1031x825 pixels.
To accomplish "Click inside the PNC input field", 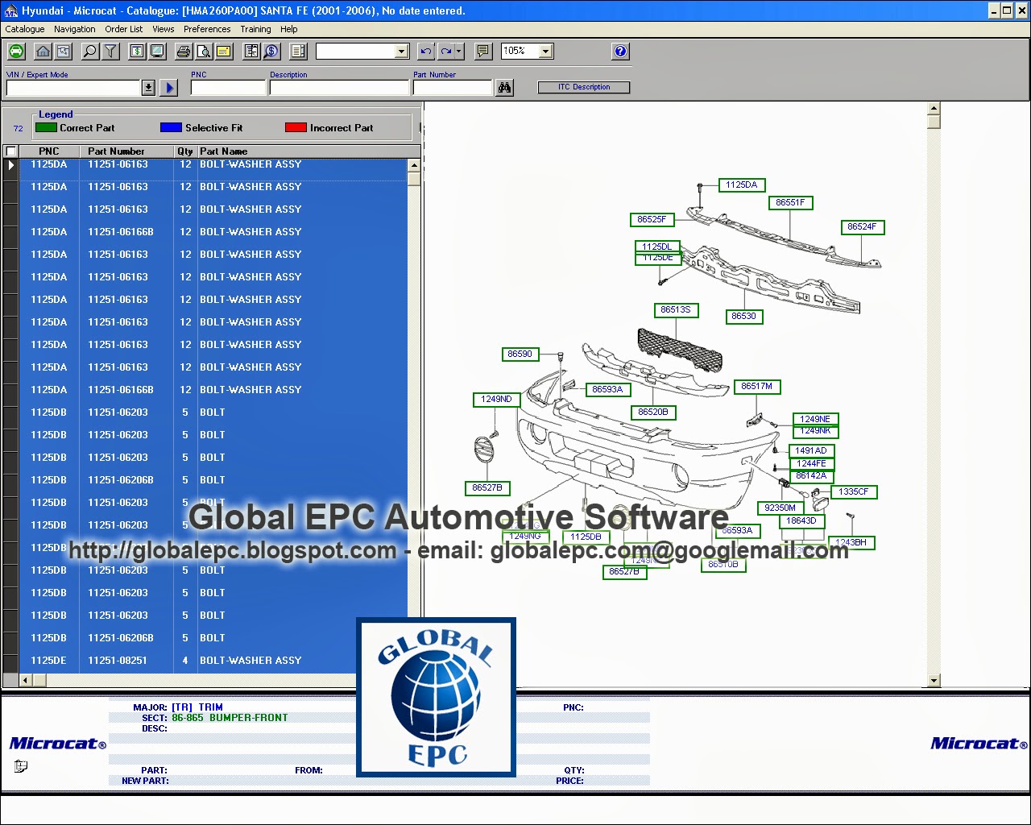I will click(228, 87).
